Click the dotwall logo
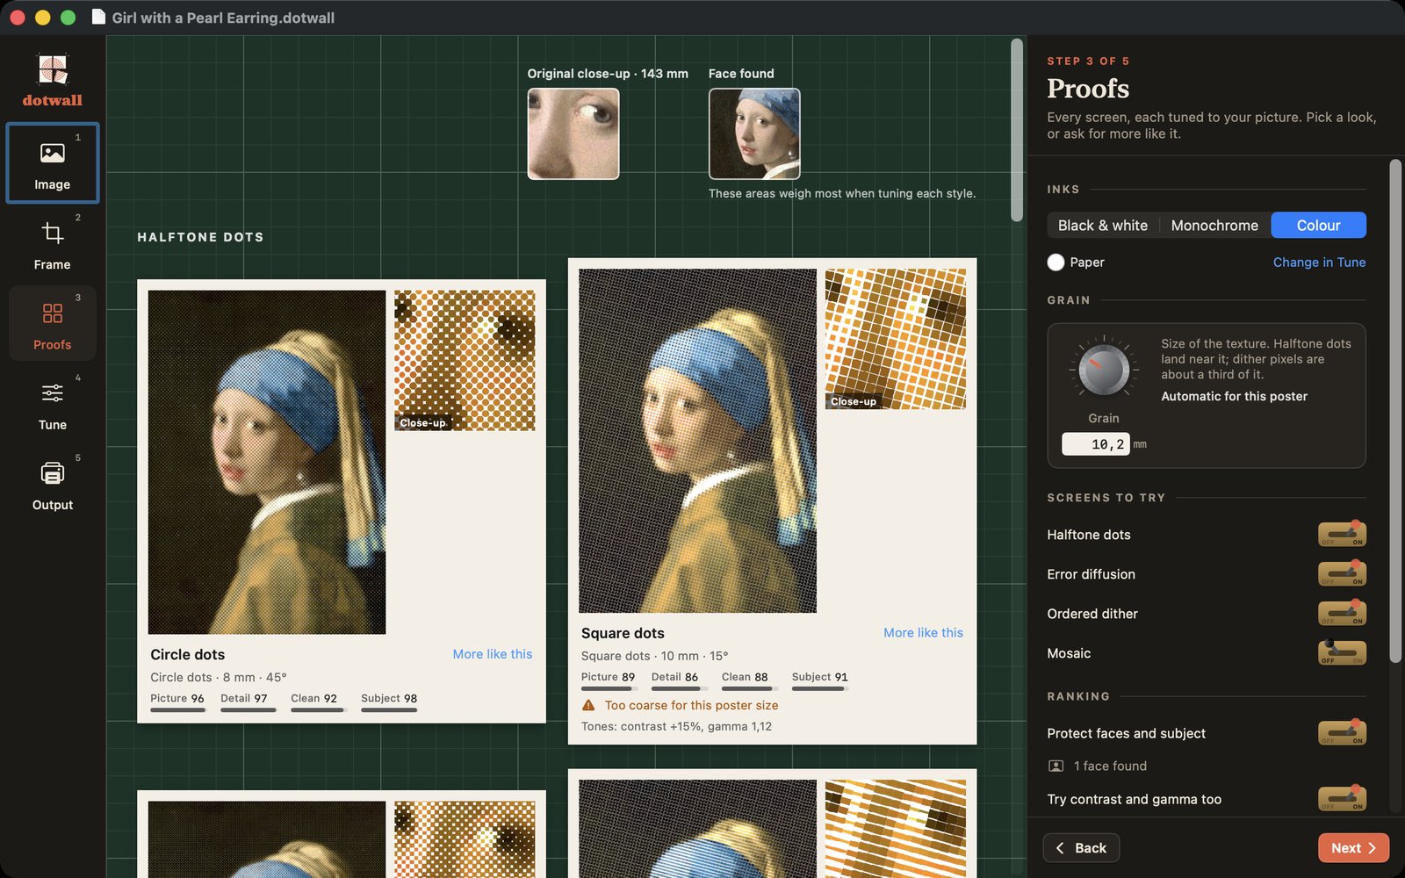The width and height of the screenshot is (1405, 878). tap(53, 81)
